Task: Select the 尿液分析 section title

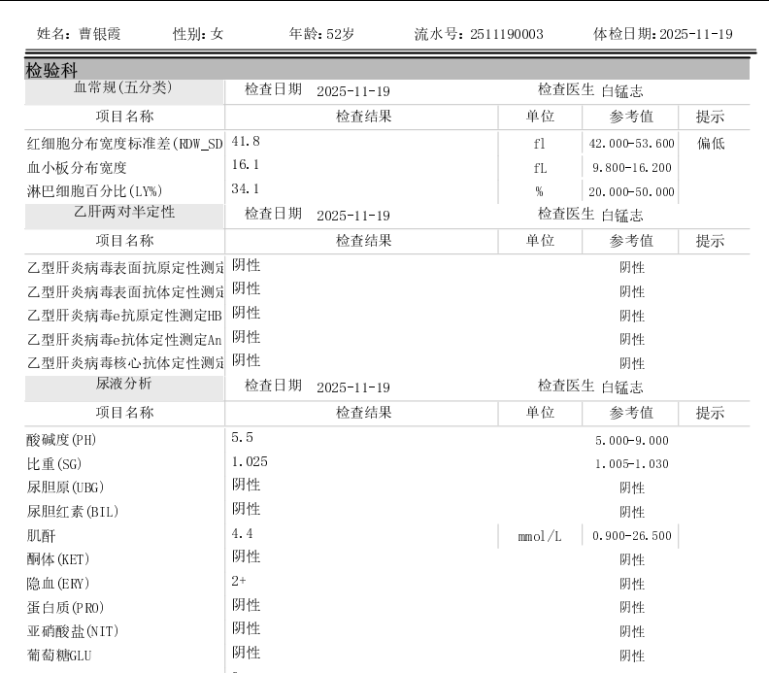Action: coord(123,383)
